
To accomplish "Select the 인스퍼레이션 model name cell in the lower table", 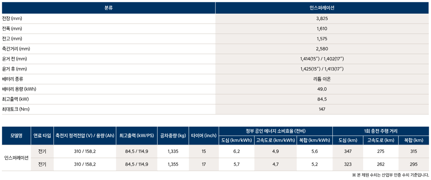I will tap(16, 158).
